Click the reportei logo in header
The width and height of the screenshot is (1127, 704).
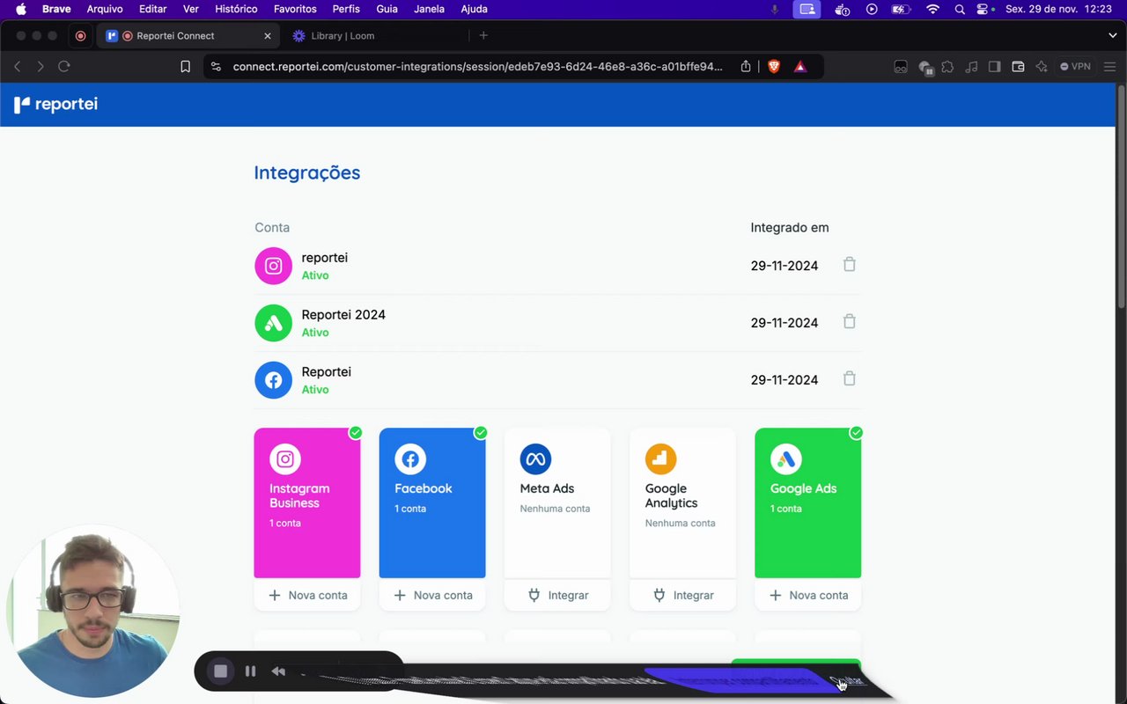point(55,104)
